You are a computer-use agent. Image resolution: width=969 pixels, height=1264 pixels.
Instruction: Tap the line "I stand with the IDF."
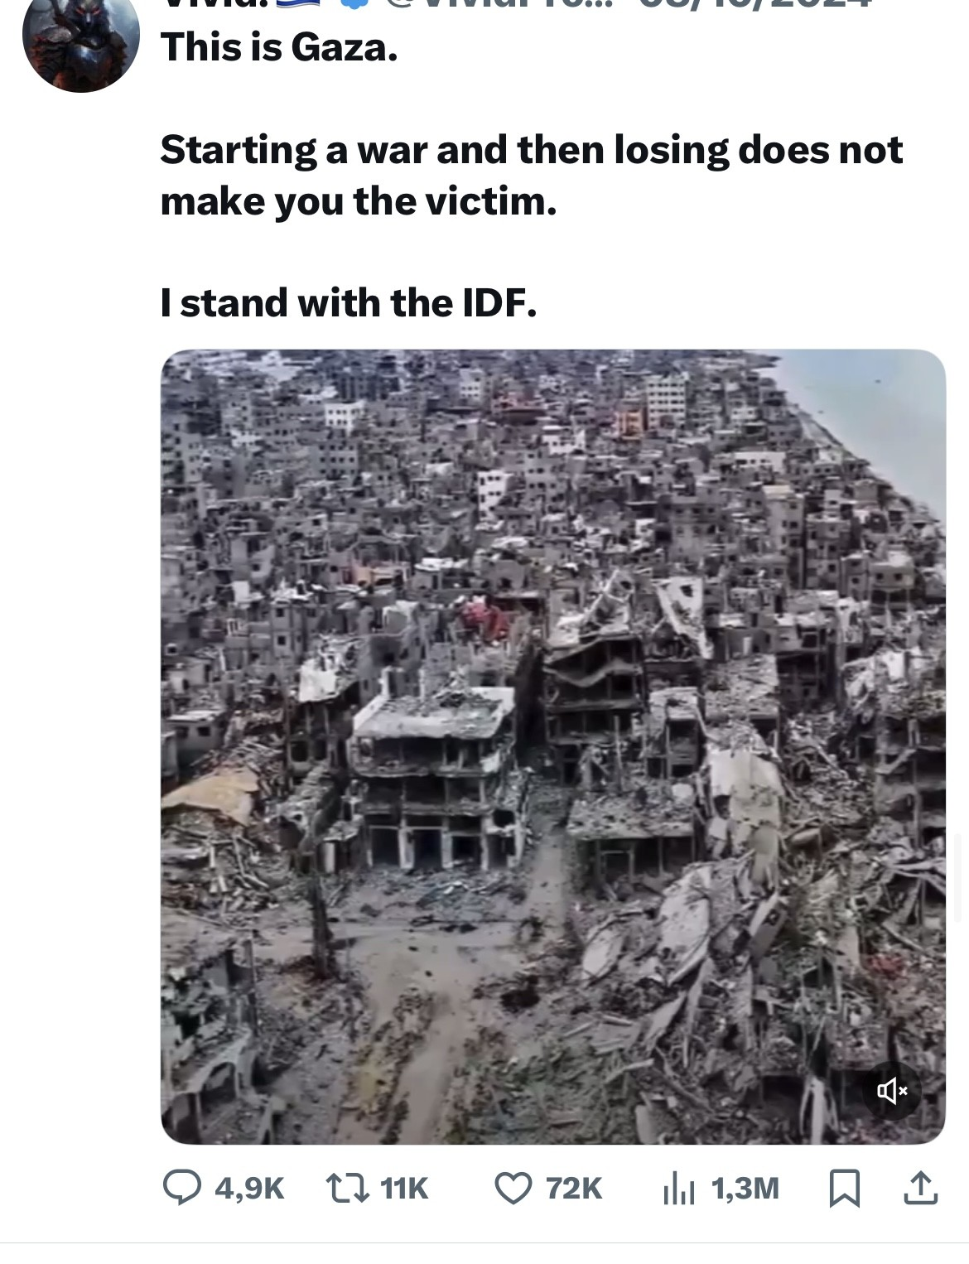point(349,303)
